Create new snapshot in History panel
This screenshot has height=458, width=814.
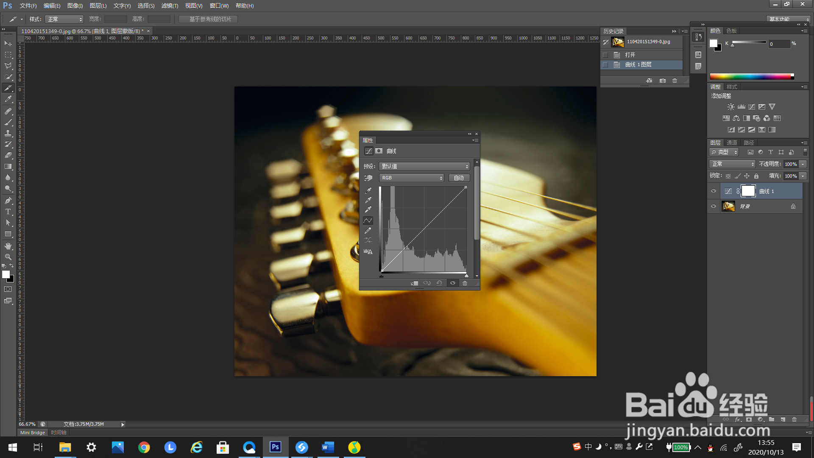point(663,81)
